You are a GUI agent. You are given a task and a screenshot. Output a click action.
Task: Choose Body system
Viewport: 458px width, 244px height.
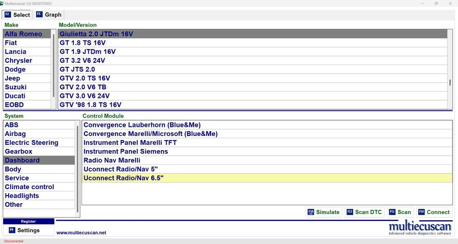click(x=39, y=169)
